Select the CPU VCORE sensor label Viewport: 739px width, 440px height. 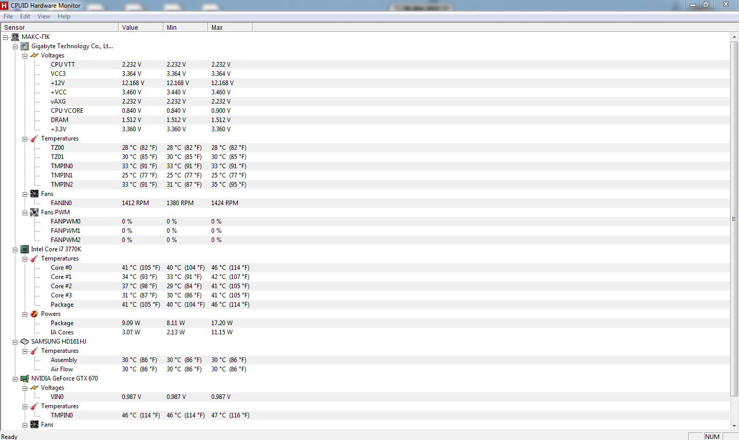point(67,111)
